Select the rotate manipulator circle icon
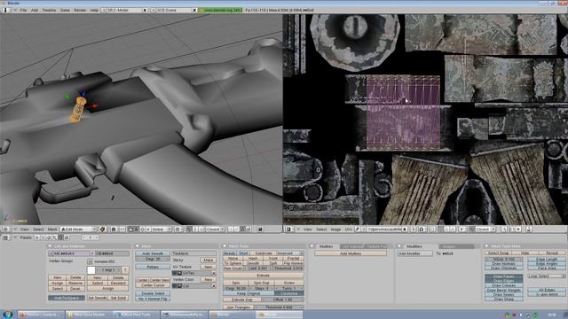 point(142,230)
